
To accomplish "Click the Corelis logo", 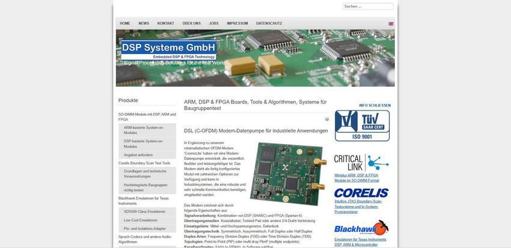I will 361,193.
